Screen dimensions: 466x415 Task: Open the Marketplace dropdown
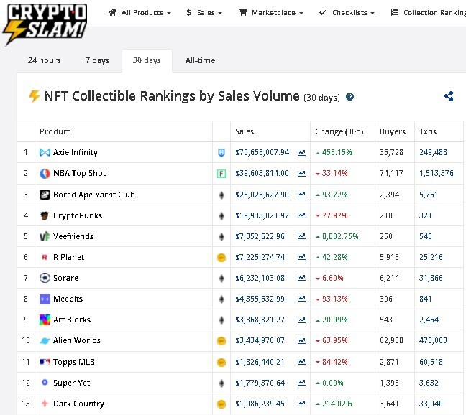pos(271,13)
